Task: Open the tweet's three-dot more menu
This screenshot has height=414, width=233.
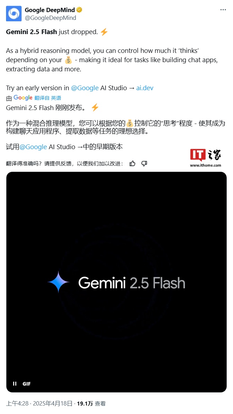Action: (x=223, y=10)
